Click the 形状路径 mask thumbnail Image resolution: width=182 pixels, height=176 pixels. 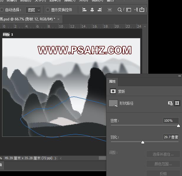pyautogui.click(x=113, y=103)
